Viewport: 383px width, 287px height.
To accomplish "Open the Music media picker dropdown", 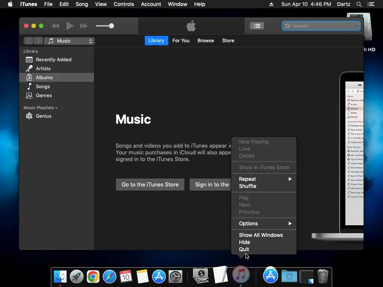I will (69, 41).
